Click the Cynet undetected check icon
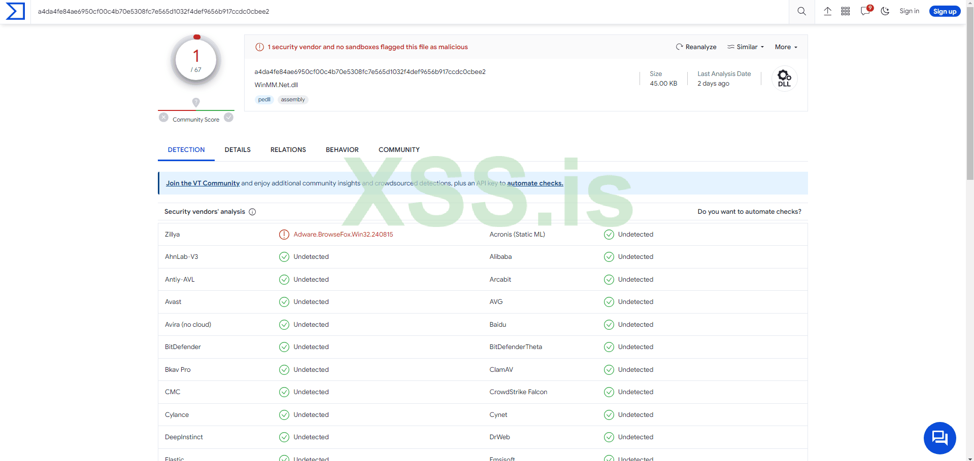Image resolution: width=974 pixels, height=461 pixels. (x=609, y=415)
